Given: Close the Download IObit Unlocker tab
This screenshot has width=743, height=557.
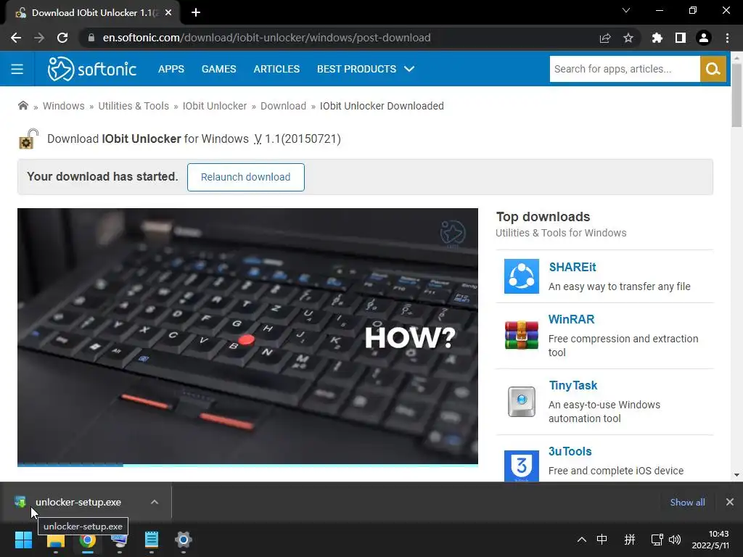Looking at the screenshot, I should pyautogui.click(x=168, y=13).
